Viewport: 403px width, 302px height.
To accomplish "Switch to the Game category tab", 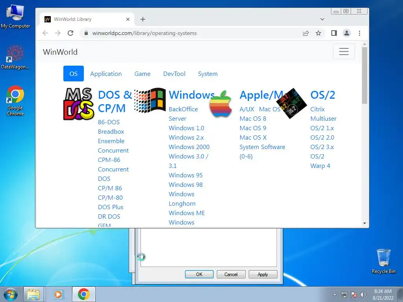I will click(142, 74).
